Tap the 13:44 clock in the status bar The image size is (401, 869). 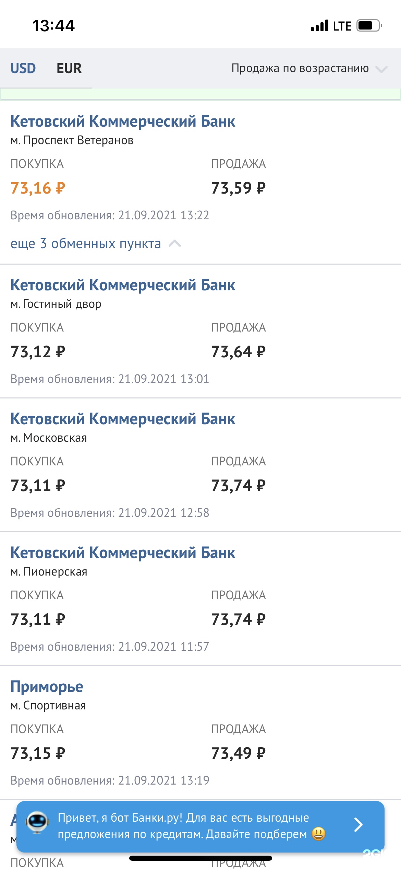(53, 26)
